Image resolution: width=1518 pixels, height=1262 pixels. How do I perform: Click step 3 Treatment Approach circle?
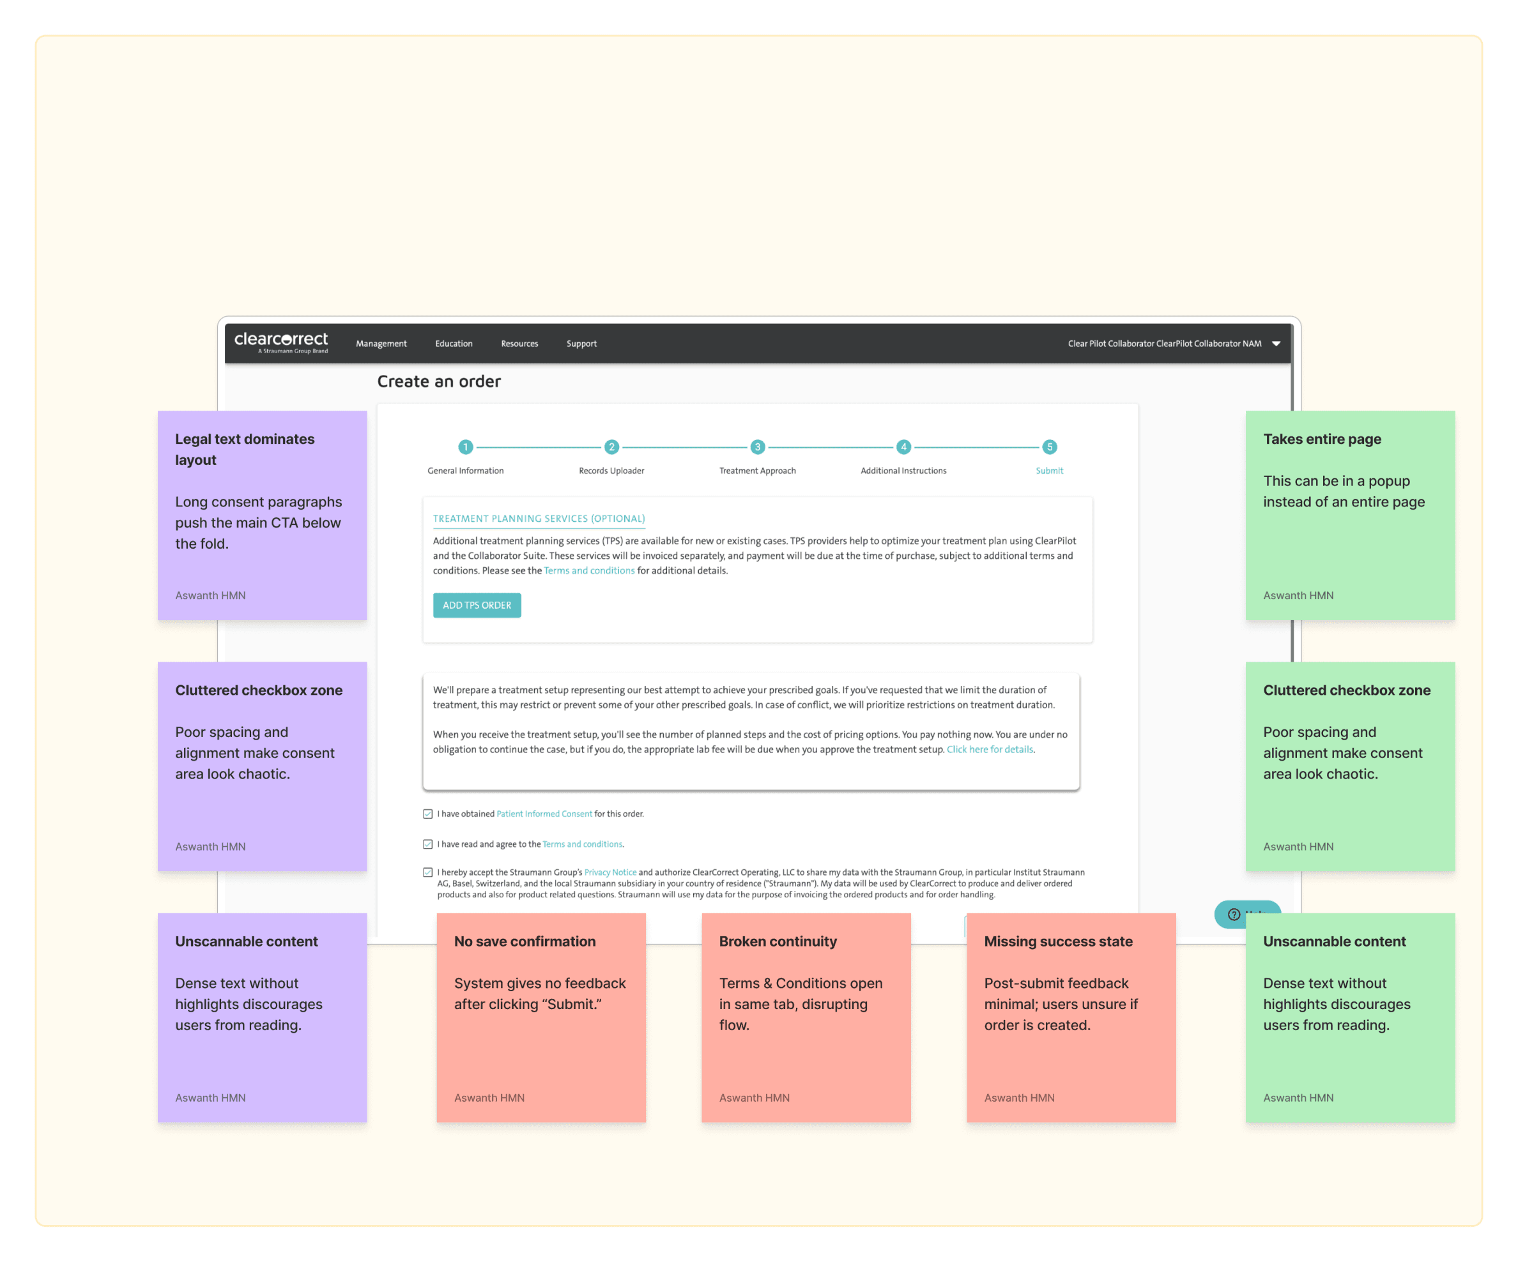pyautogui.click(x=758, y=446)
